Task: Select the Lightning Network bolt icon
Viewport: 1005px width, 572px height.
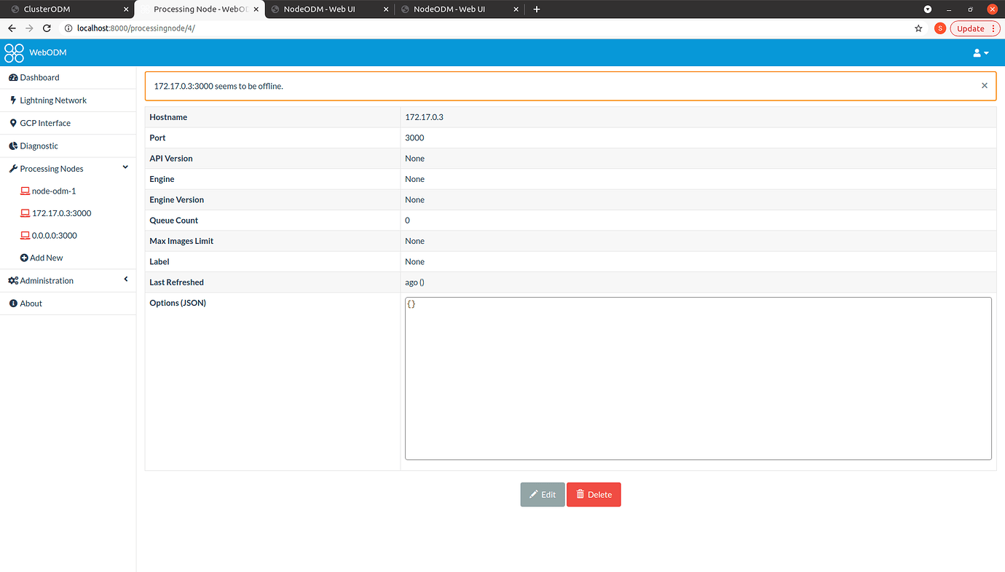Action: [12, 100]
